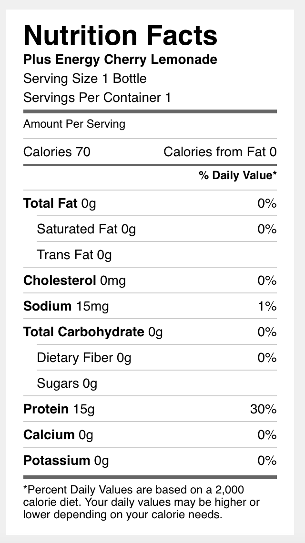Click the Dietary Fiber 0g row label

[x=84, y=358]
